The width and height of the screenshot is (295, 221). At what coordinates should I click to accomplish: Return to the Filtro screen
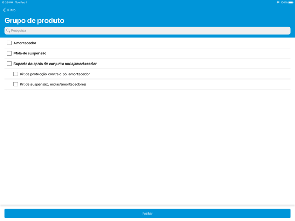coord(10,10)
